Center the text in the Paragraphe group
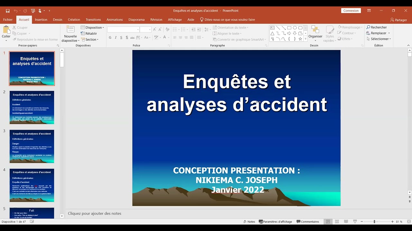Image resolution: width=412 pixels, height=231 pixels. [181, 38]
